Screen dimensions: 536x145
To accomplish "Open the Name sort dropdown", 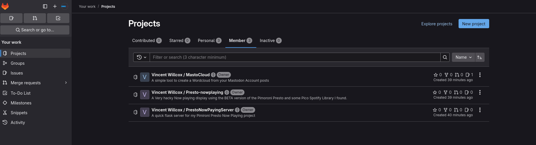I will click(x=463, y=57).
